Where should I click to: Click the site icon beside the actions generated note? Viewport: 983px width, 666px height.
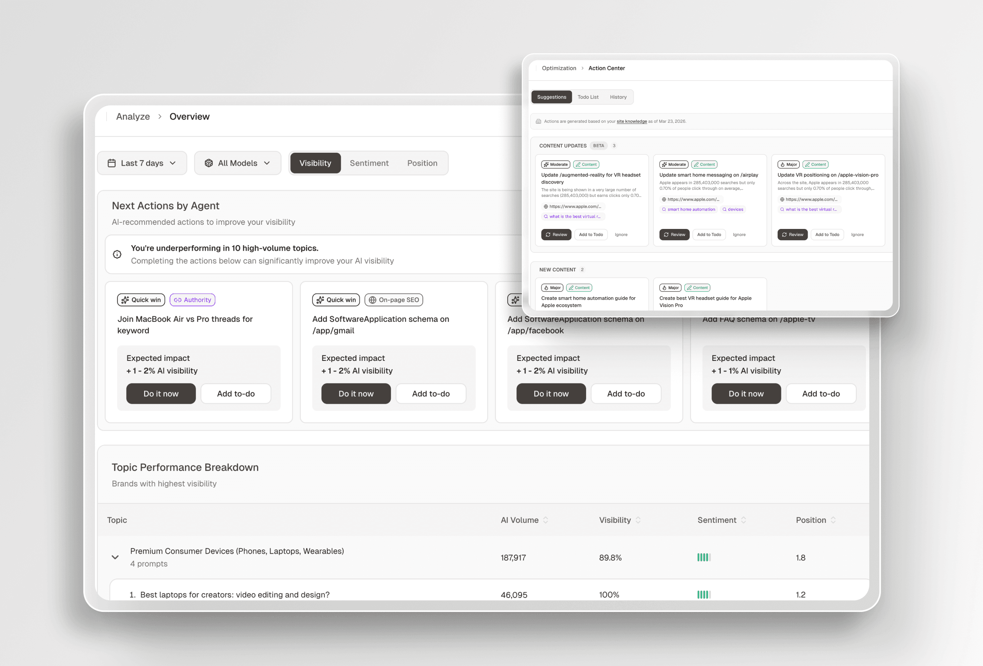click(538, 121)
